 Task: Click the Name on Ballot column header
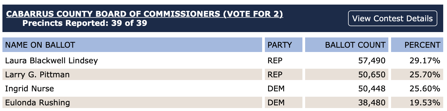[x=40, y=45]
